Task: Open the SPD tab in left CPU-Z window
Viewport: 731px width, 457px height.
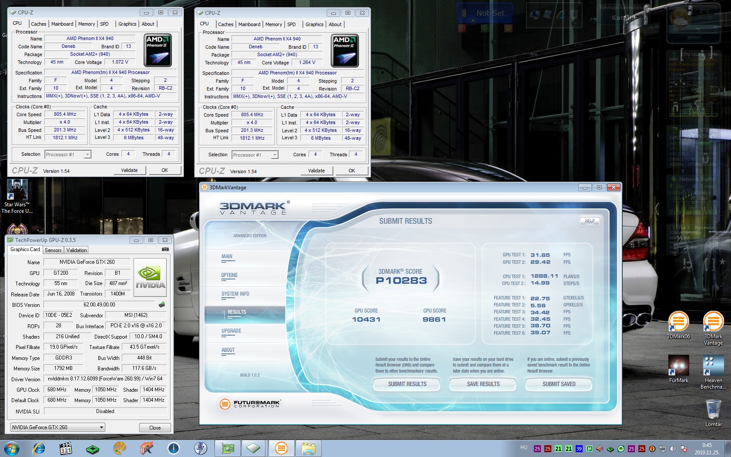Action: point(104,24)
